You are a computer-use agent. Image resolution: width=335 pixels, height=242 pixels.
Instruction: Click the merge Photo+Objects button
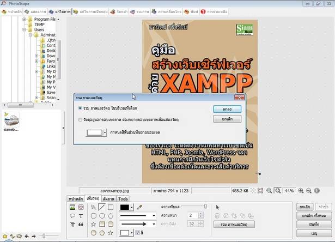(234, 225)
